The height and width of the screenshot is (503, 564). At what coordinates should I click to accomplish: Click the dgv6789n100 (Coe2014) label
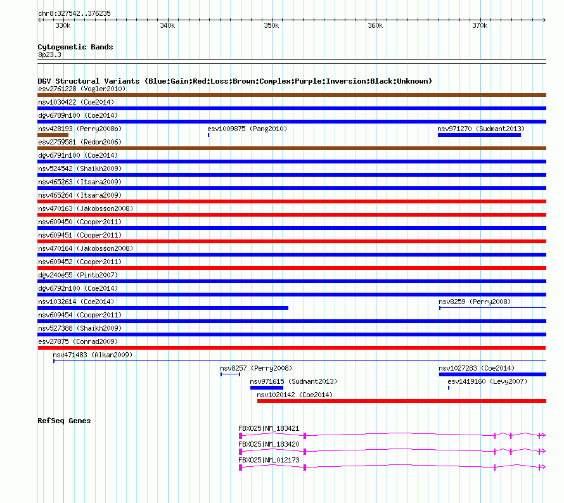(x=78, y=115)
